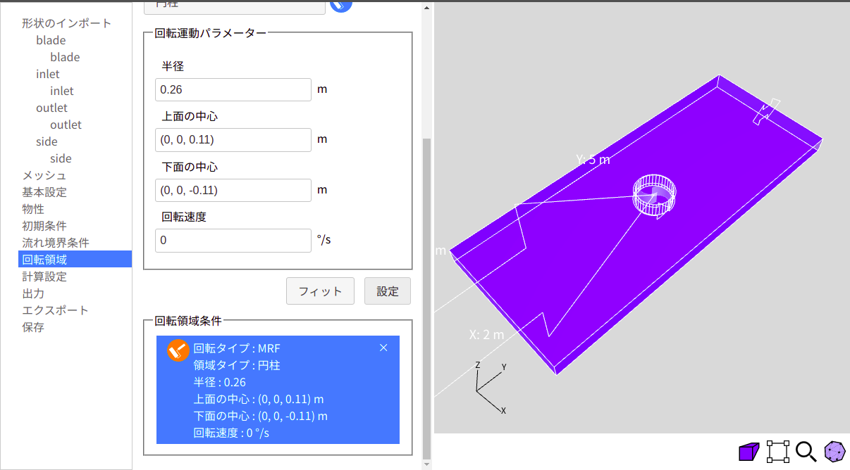The width and height of the screenshot is (850, 470).
Task: Click the magnifying glass zoom icon
Action: click(806, 451)
